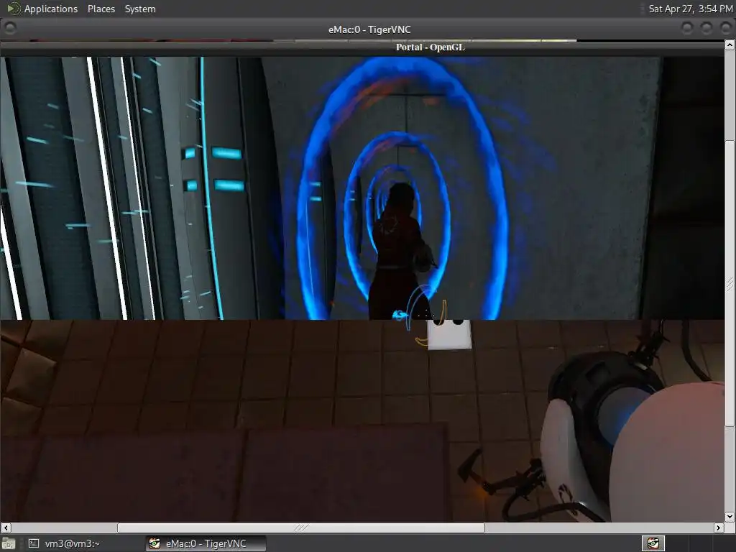
Task: Open the Places menu
Action: pyautogui.click(x=101, y=9)
